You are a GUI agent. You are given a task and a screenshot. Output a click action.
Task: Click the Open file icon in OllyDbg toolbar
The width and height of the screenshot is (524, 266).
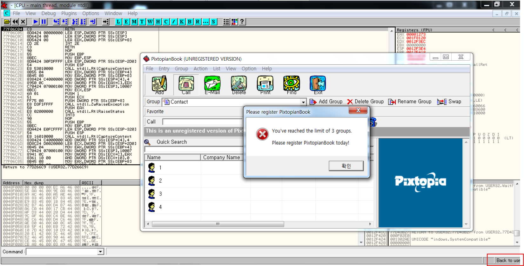[7, 22]
